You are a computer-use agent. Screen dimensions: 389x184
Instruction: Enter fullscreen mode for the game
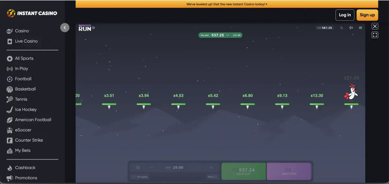375,35
